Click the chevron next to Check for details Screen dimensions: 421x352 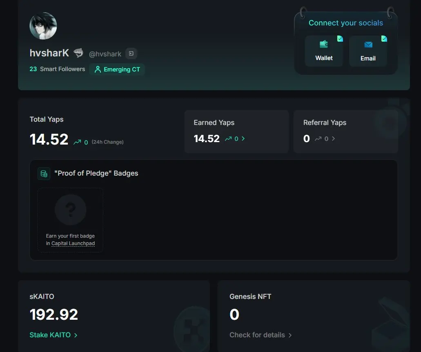[x=290, y=335]
